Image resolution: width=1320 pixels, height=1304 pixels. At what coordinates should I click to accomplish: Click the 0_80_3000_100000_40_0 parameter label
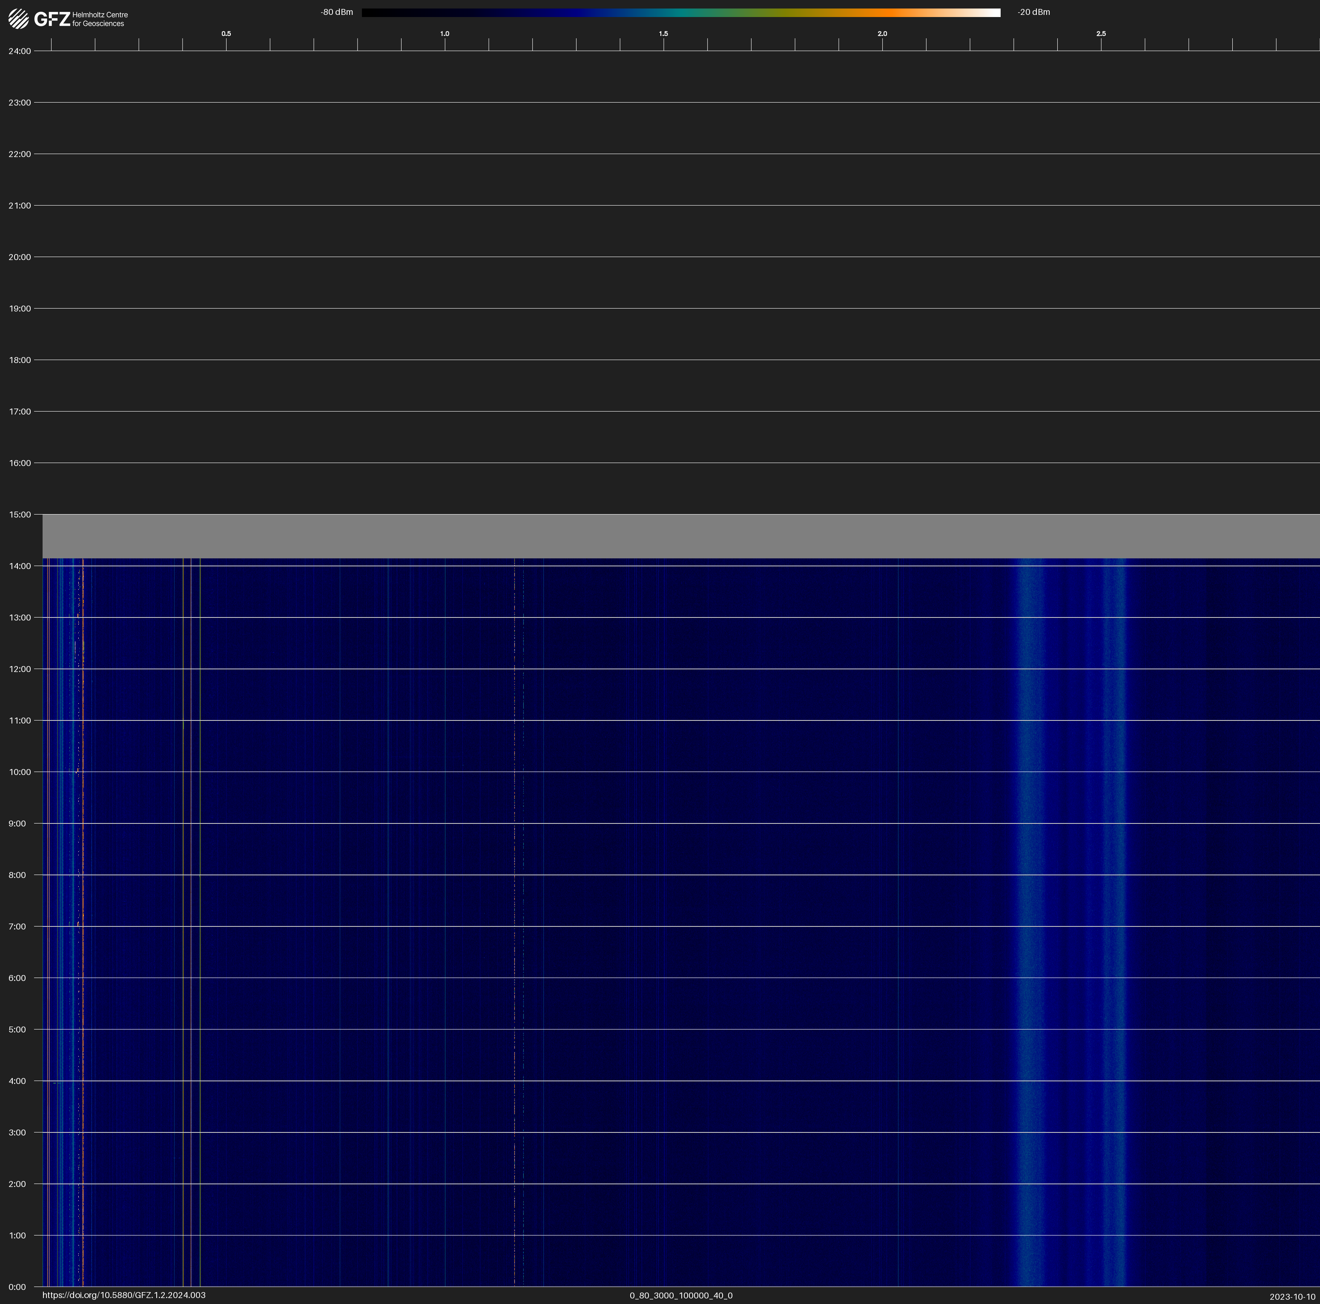pos(680,1295)
